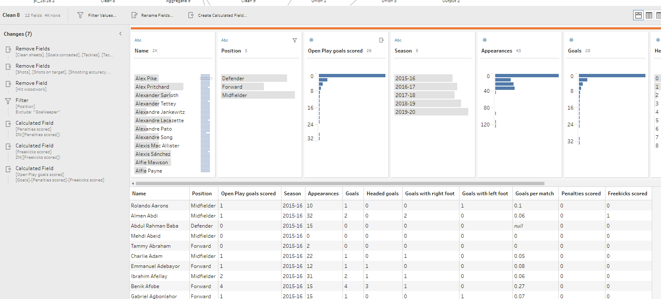
Task: Open the Abc data type menu for Season
Action: [398, 40]
